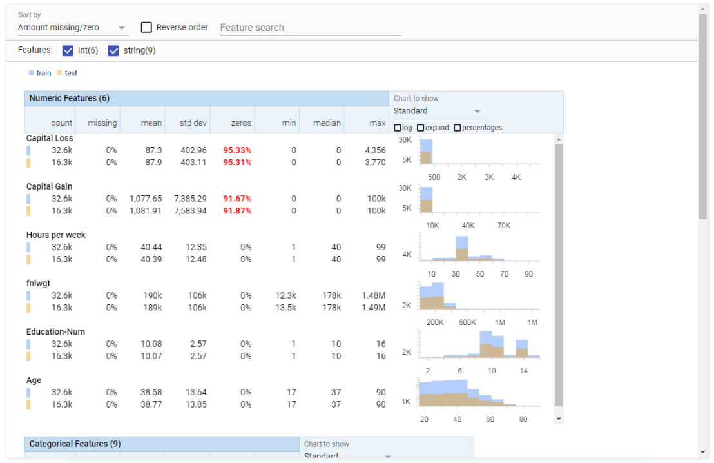The width and height of the screenshot is (714, 463).
Task: Enable the Reverse order checkbox
Action: click(146, 27)
